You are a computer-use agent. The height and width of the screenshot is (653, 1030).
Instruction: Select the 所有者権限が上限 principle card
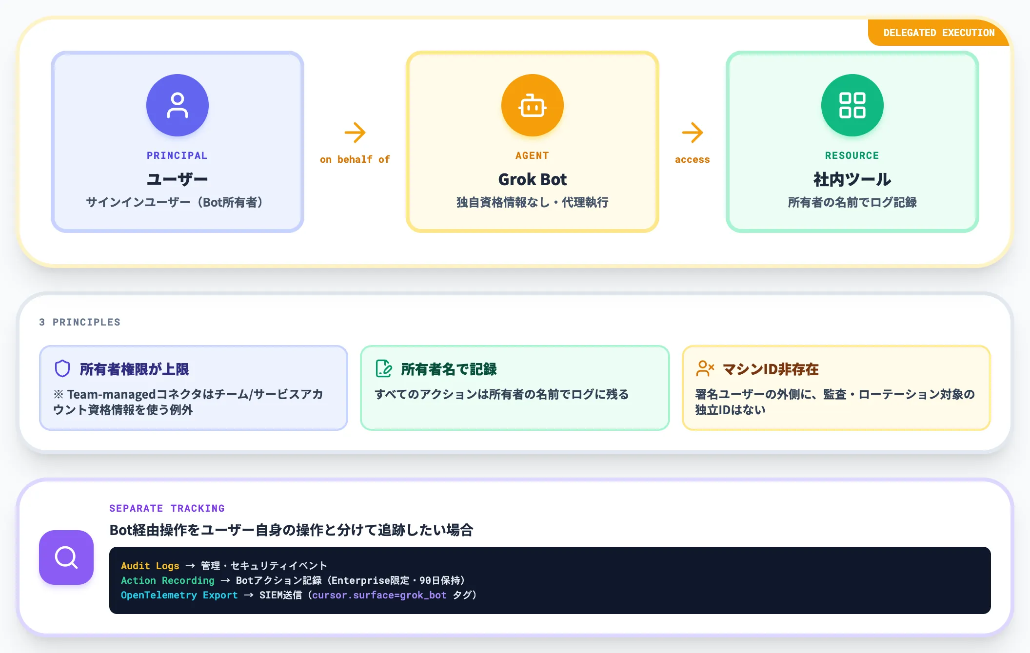[194, 388]
